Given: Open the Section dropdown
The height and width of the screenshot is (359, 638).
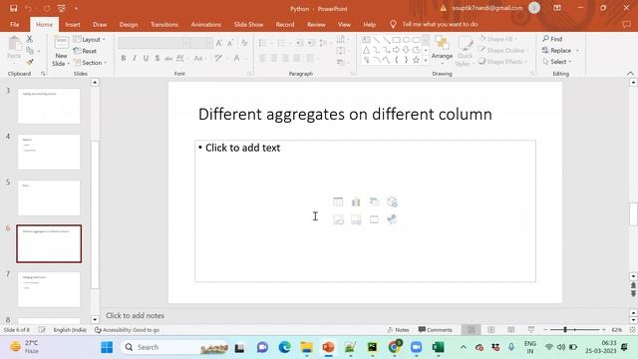Looking at the screenshot, I should pos(91,63).
